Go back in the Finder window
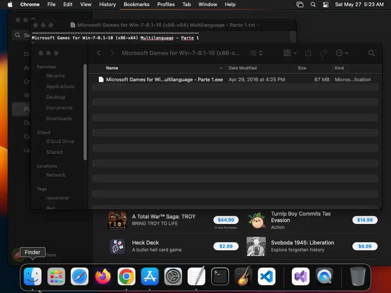Viewport: 391px width, 293px height. (x=99, y=53)
